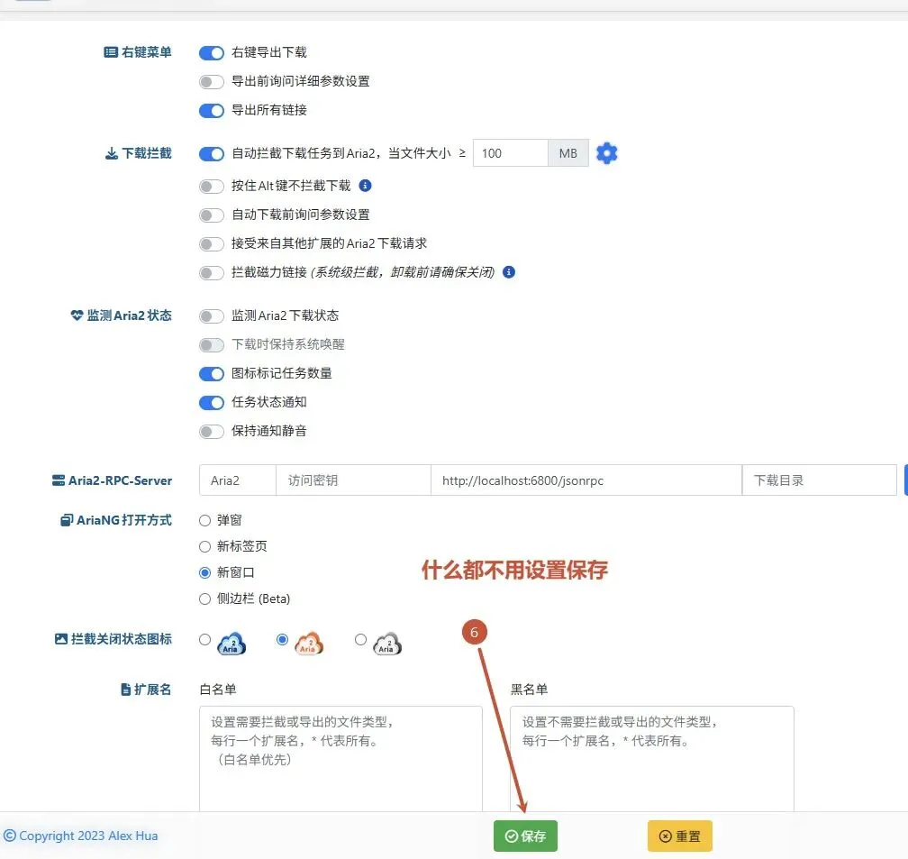Select 弹窗 open mode radio button
The height and width of the screenshot is (859, 908).
point(204,520)
